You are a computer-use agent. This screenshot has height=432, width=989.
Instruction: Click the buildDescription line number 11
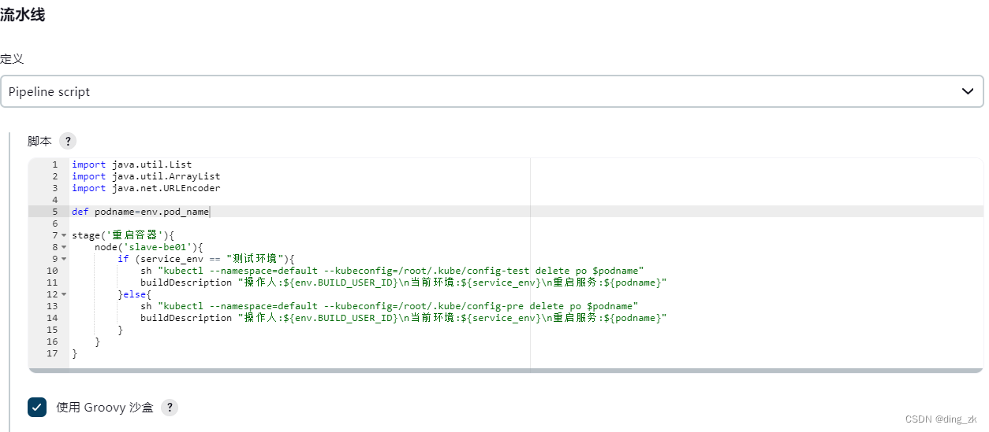point(52,282)
